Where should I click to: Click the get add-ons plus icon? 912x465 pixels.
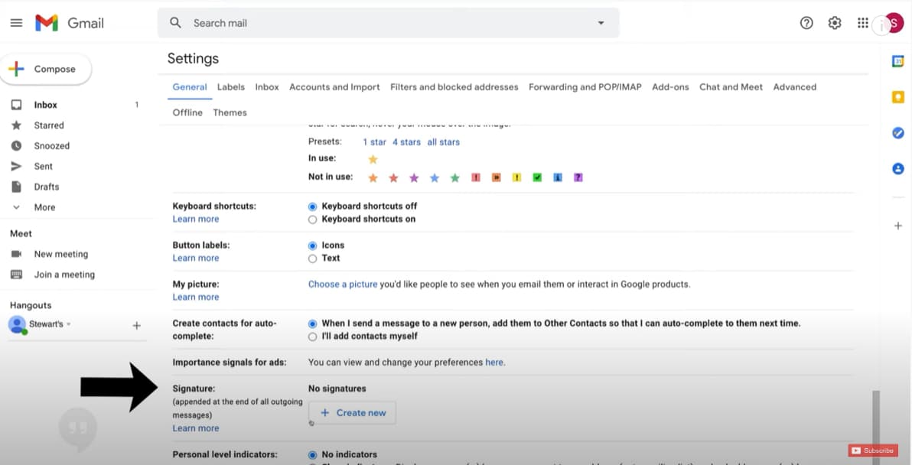pos(898,226)
